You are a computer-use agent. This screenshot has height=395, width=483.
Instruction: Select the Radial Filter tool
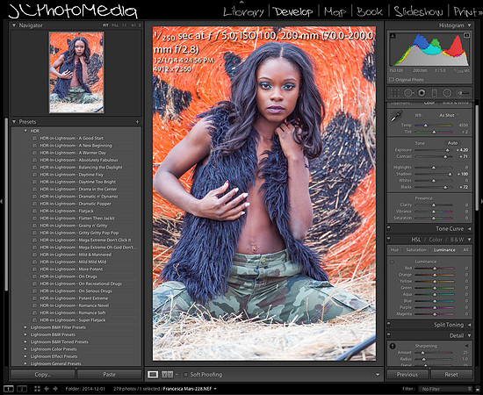(447, 93)
